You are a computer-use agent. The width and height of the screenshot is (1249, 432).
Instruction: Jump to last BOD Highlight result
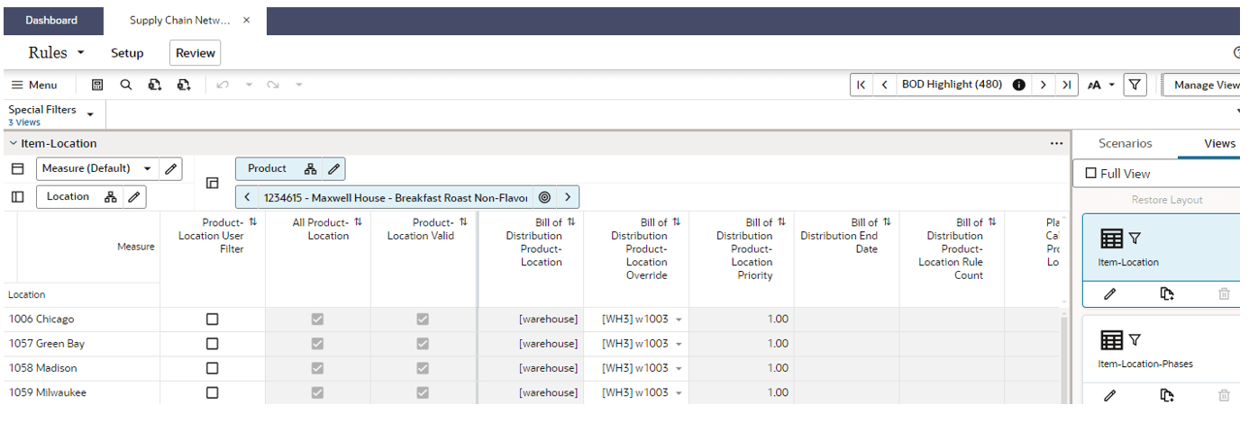1067,85
